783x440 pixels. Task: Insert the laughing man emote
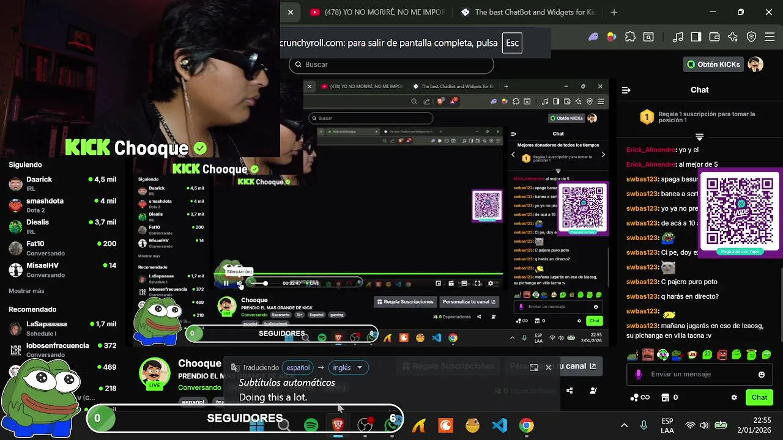[x=648, y=354]
